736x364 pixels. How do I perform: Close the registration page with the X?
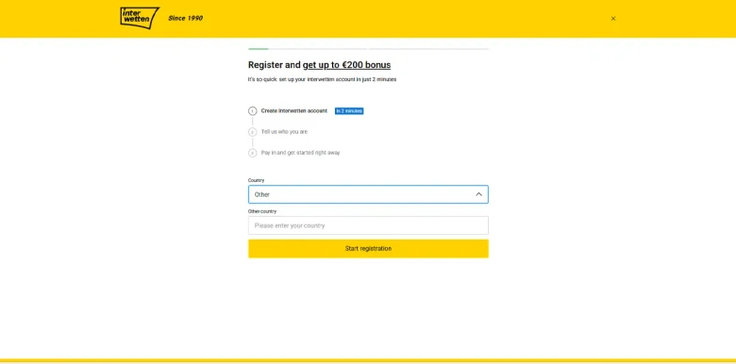(x=613, y=19)
